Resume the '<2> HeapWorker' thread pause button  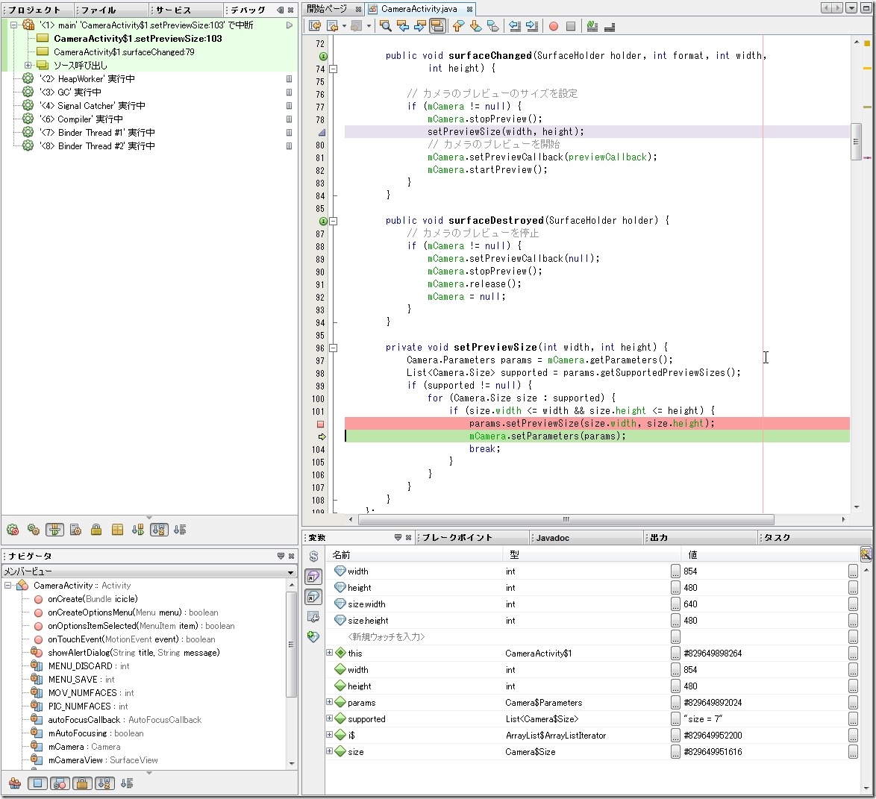point(290,79)
